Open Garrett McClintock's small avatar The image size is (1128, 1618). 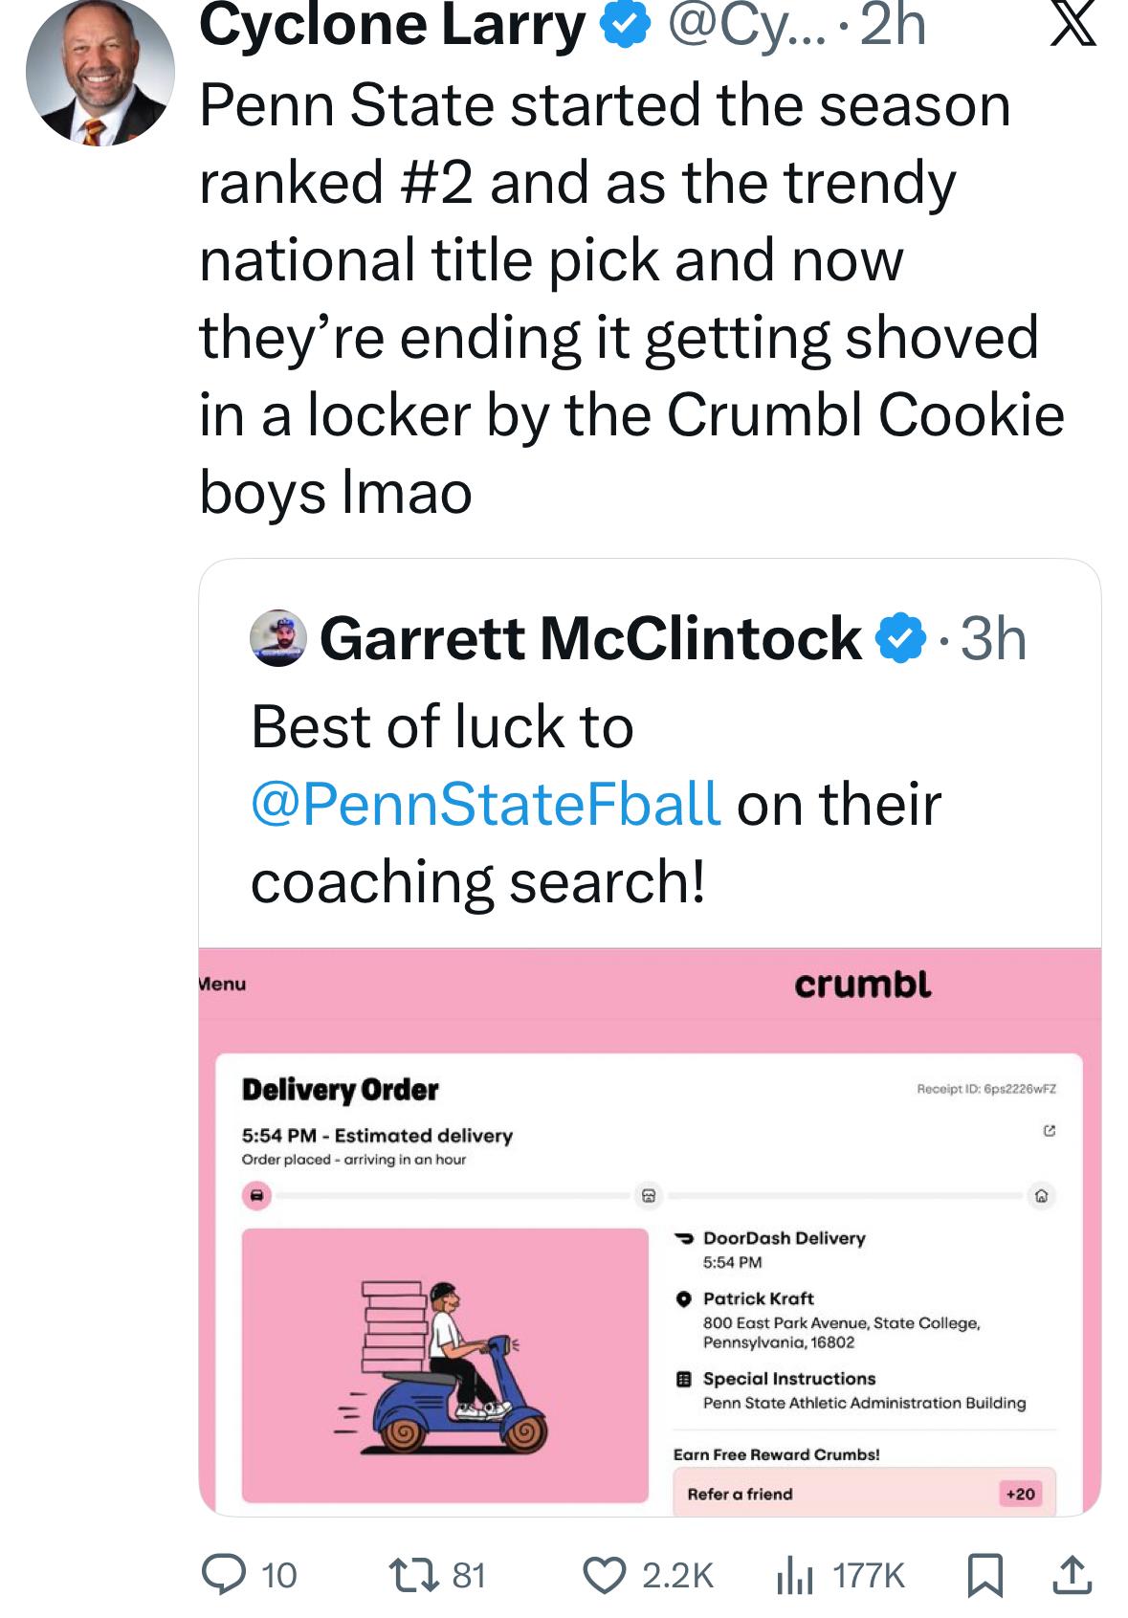[277, 638]
